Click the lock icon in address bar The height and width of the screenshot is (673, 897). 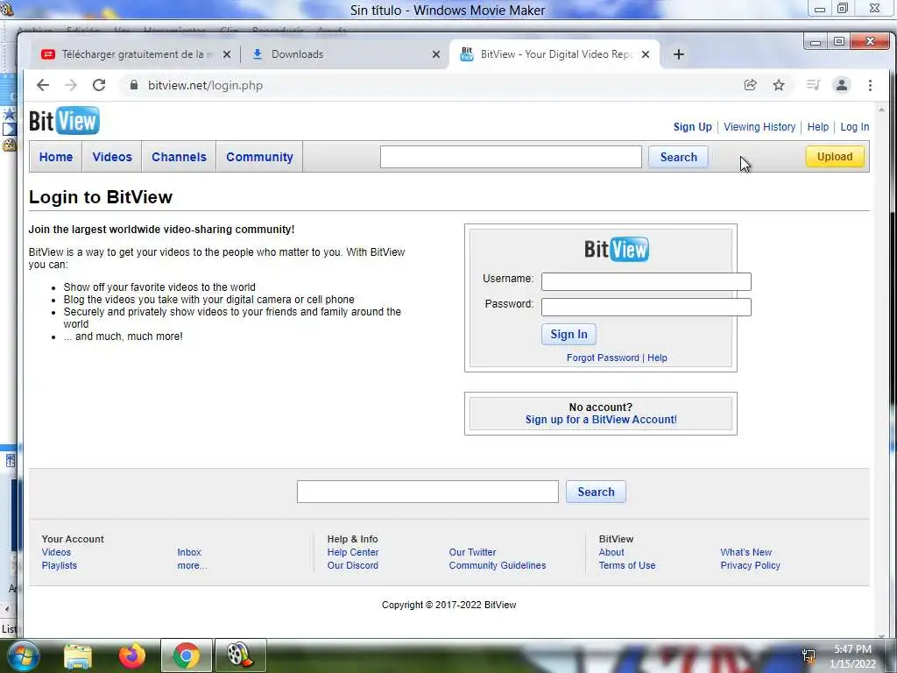tap(134, 85)
